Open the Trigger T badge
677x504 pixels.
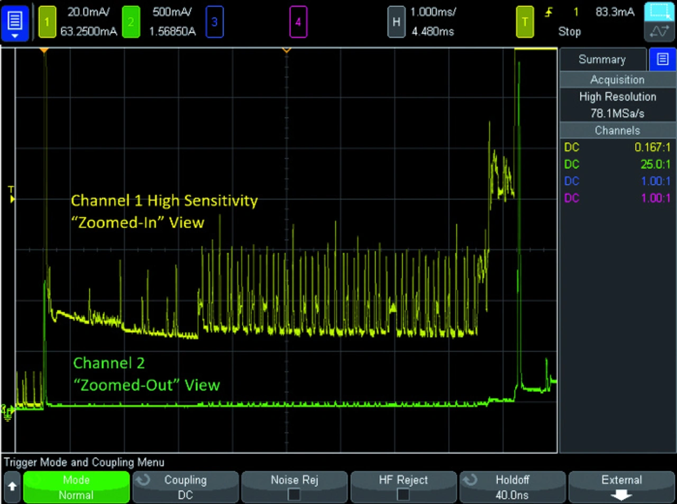click(x=525, y=22)
